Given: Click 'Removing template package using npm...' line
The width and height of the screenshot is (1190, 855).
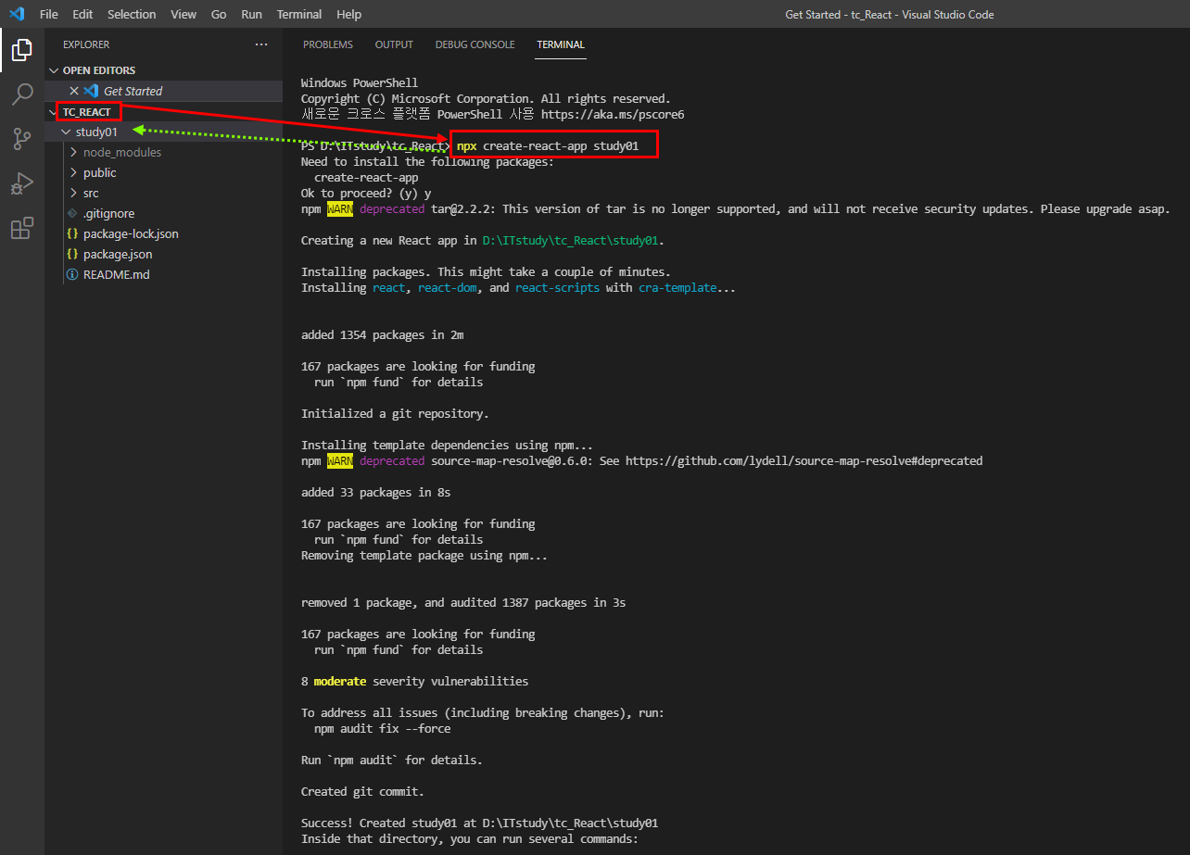Looking at the screenshot, I should (x=424, y=556).
